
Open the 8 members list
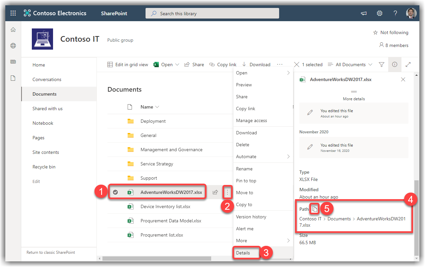click(394, 45)
